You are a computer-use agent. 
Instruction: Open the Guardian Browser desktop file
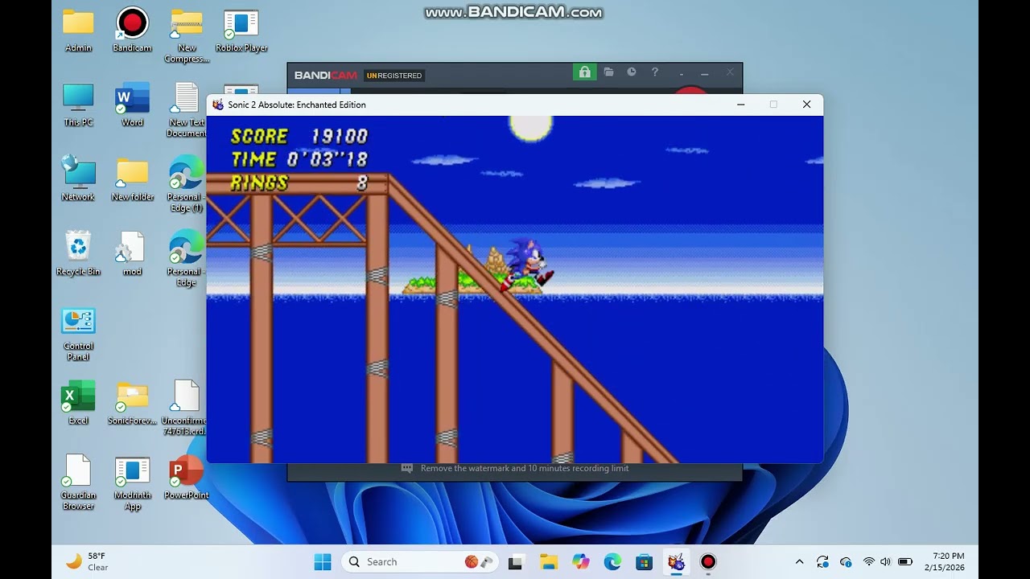tap(78, 482)
